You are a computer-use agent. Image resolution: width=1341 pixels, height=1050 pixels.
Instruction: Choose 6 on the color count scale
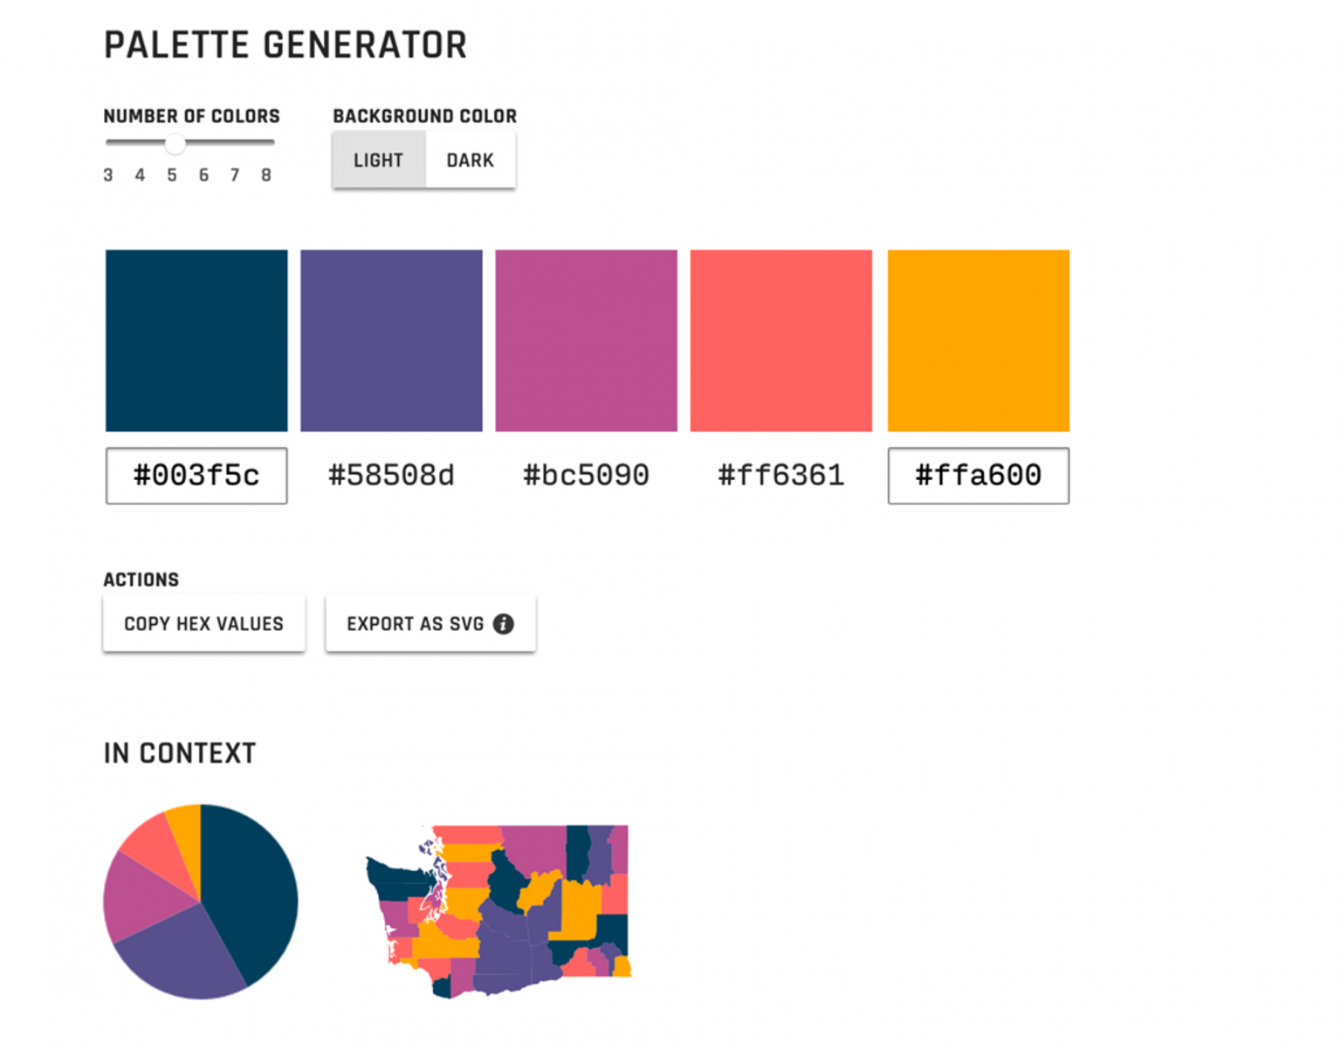pos(203,175)
